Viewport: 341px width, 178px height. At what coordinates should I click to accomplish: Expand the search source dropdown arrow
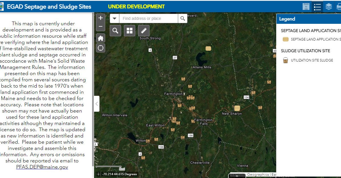tap(115, 18)
